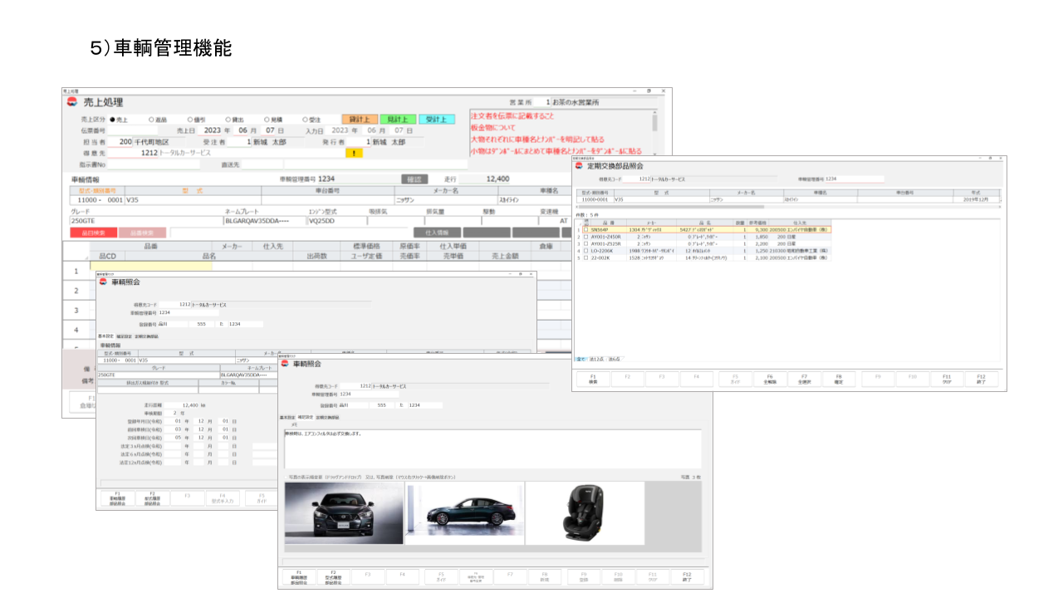Click F6 全解除 button

(770, 379)
